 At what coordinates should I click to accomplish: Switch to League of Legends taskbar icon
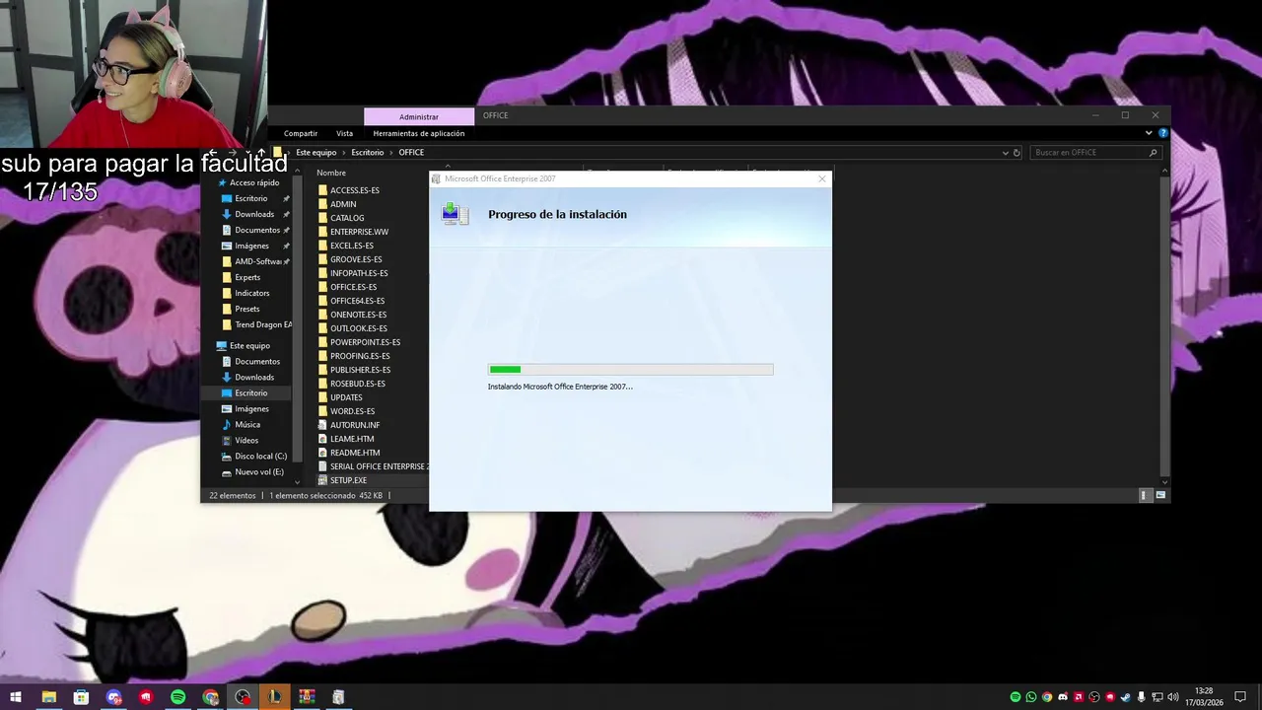pyautogui.click(x=274, y=697)
